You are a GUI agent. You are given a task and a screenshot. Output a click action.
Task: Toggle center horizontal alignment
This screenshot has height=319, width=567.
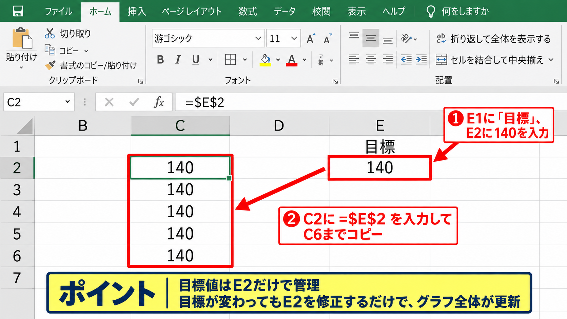pos(371,60)
